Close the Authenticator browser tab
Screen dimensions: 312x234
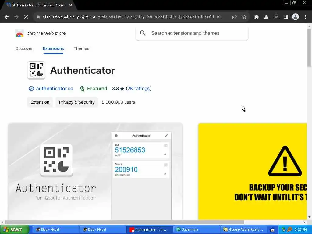71,5
